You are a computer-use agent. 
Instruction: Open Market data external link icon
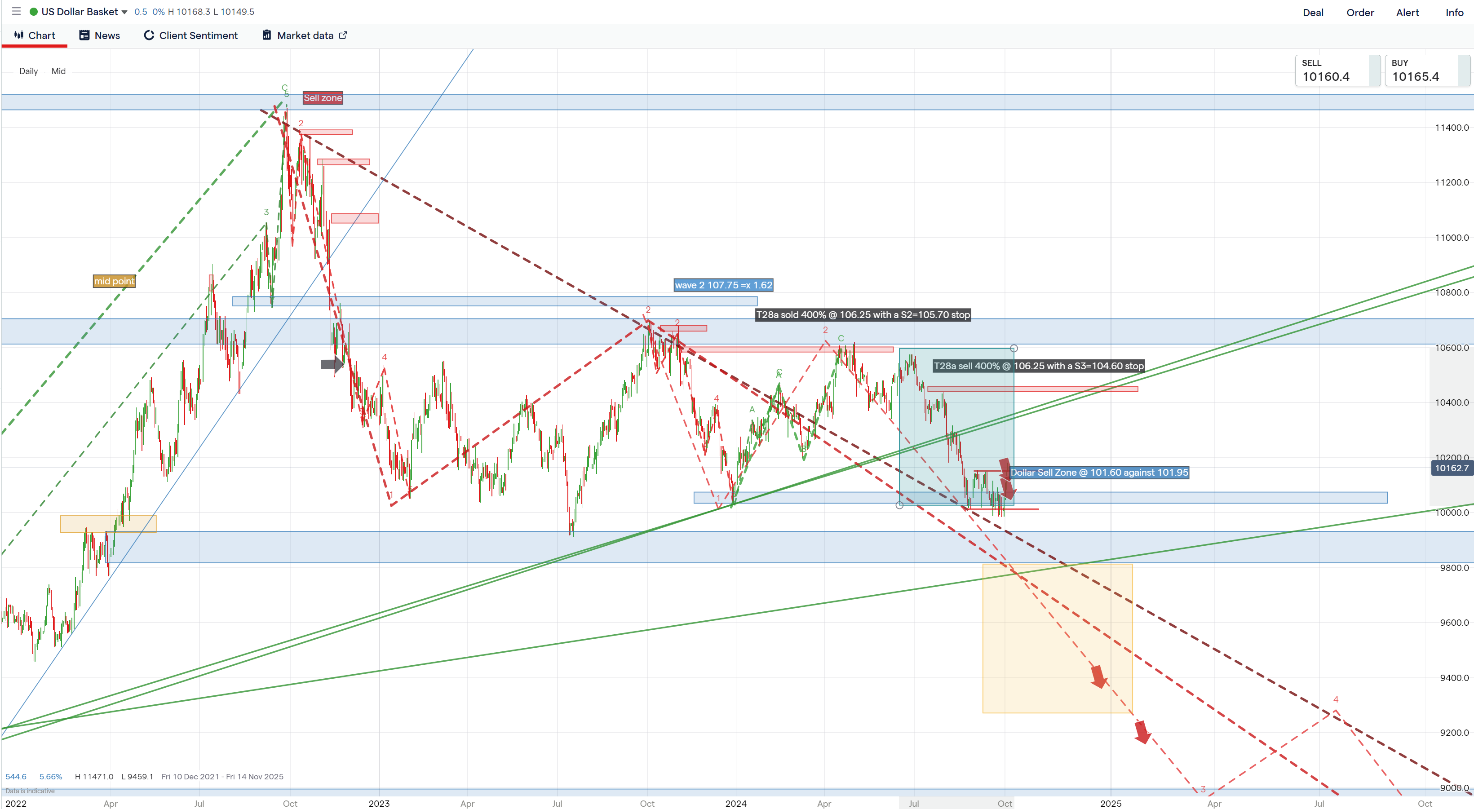pyautogui.click(x=343, y=35)
